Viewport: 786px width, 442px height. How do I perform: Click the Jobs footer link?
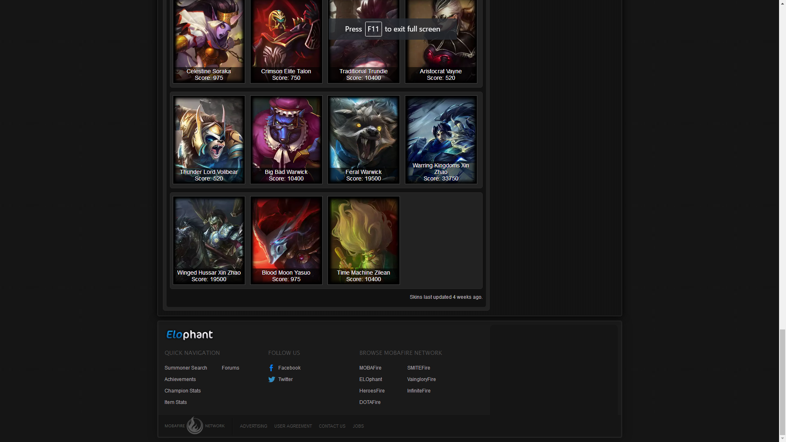click(358, 426)
